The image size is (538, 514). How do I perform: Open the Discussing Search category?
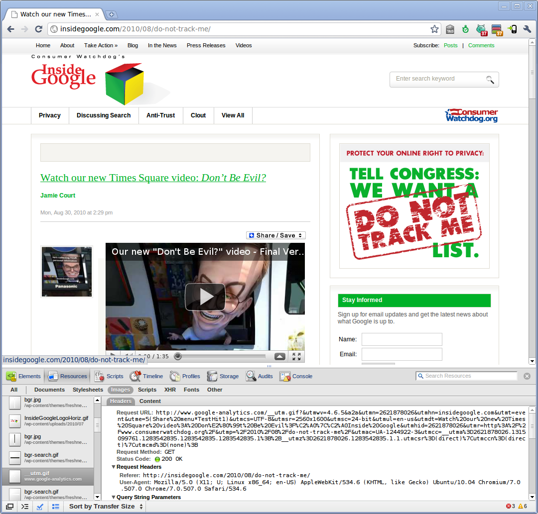pos(104,115)
